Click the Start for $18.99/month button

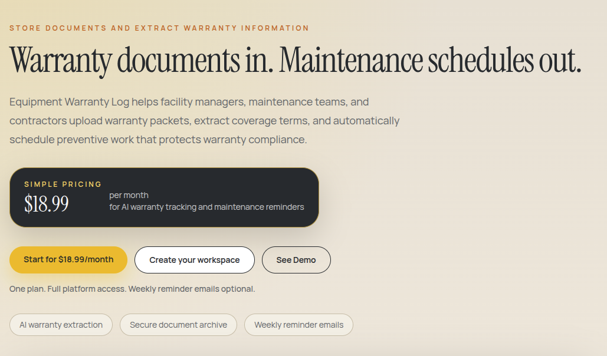pos(68,259)
